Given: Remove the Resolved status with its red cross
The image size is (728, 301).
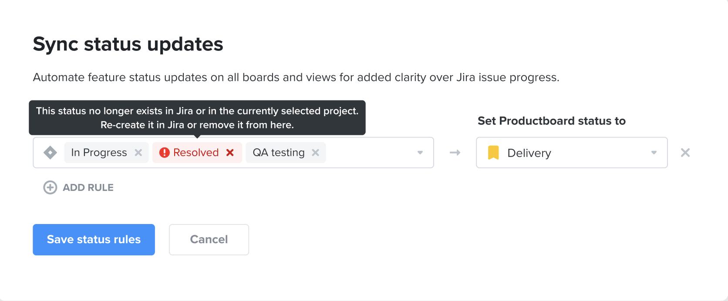Looking at the screenshot, I should pos(230,152).
